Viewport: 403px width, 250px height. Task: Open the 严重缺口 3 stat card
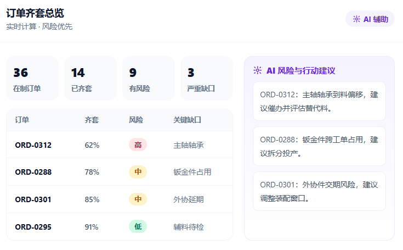(x=207, y=78)
